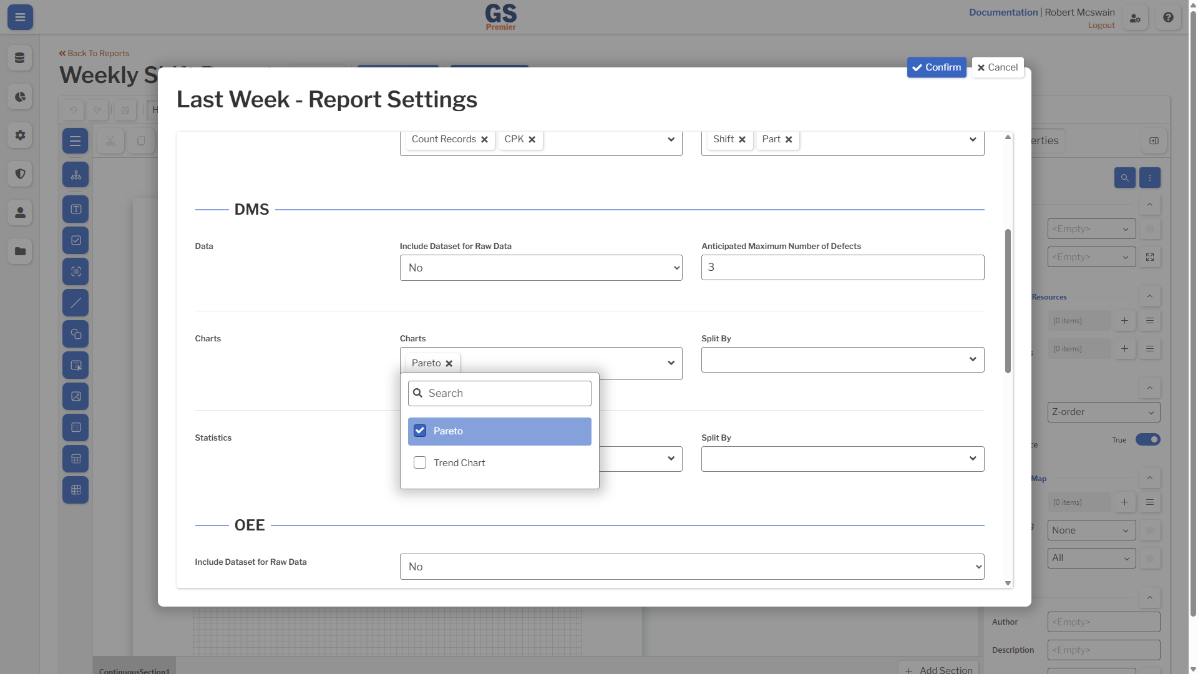The width and height of the screenshot is (1198, 674).
Task: Remove the Part tag
Action: pos(789,140)
